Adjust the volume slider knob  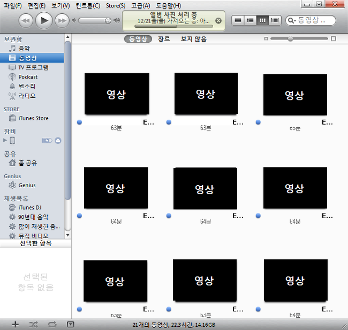tap(108, 21)
